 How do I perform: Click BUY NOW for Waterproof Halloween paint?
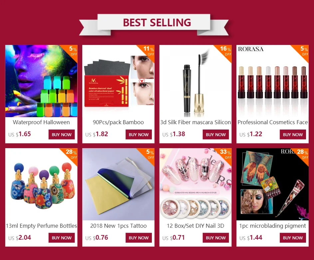[62, 134]
